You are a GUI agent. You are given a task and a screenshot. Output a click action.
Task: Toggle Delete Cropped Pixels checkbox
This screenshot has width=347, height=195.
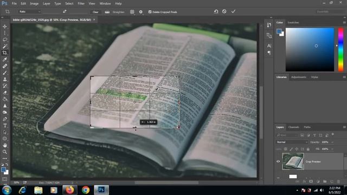click(150, 12)
